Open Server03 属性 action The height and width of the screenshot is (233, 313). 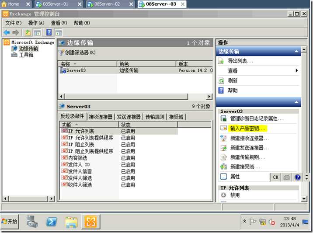tap(235, 177)
